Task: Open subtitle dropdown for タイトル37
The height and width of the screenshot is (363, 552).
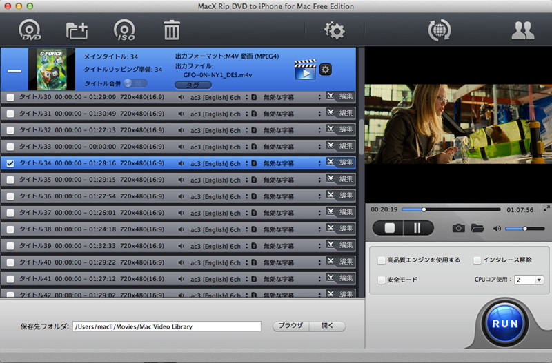Action: [x=319, y=213]
